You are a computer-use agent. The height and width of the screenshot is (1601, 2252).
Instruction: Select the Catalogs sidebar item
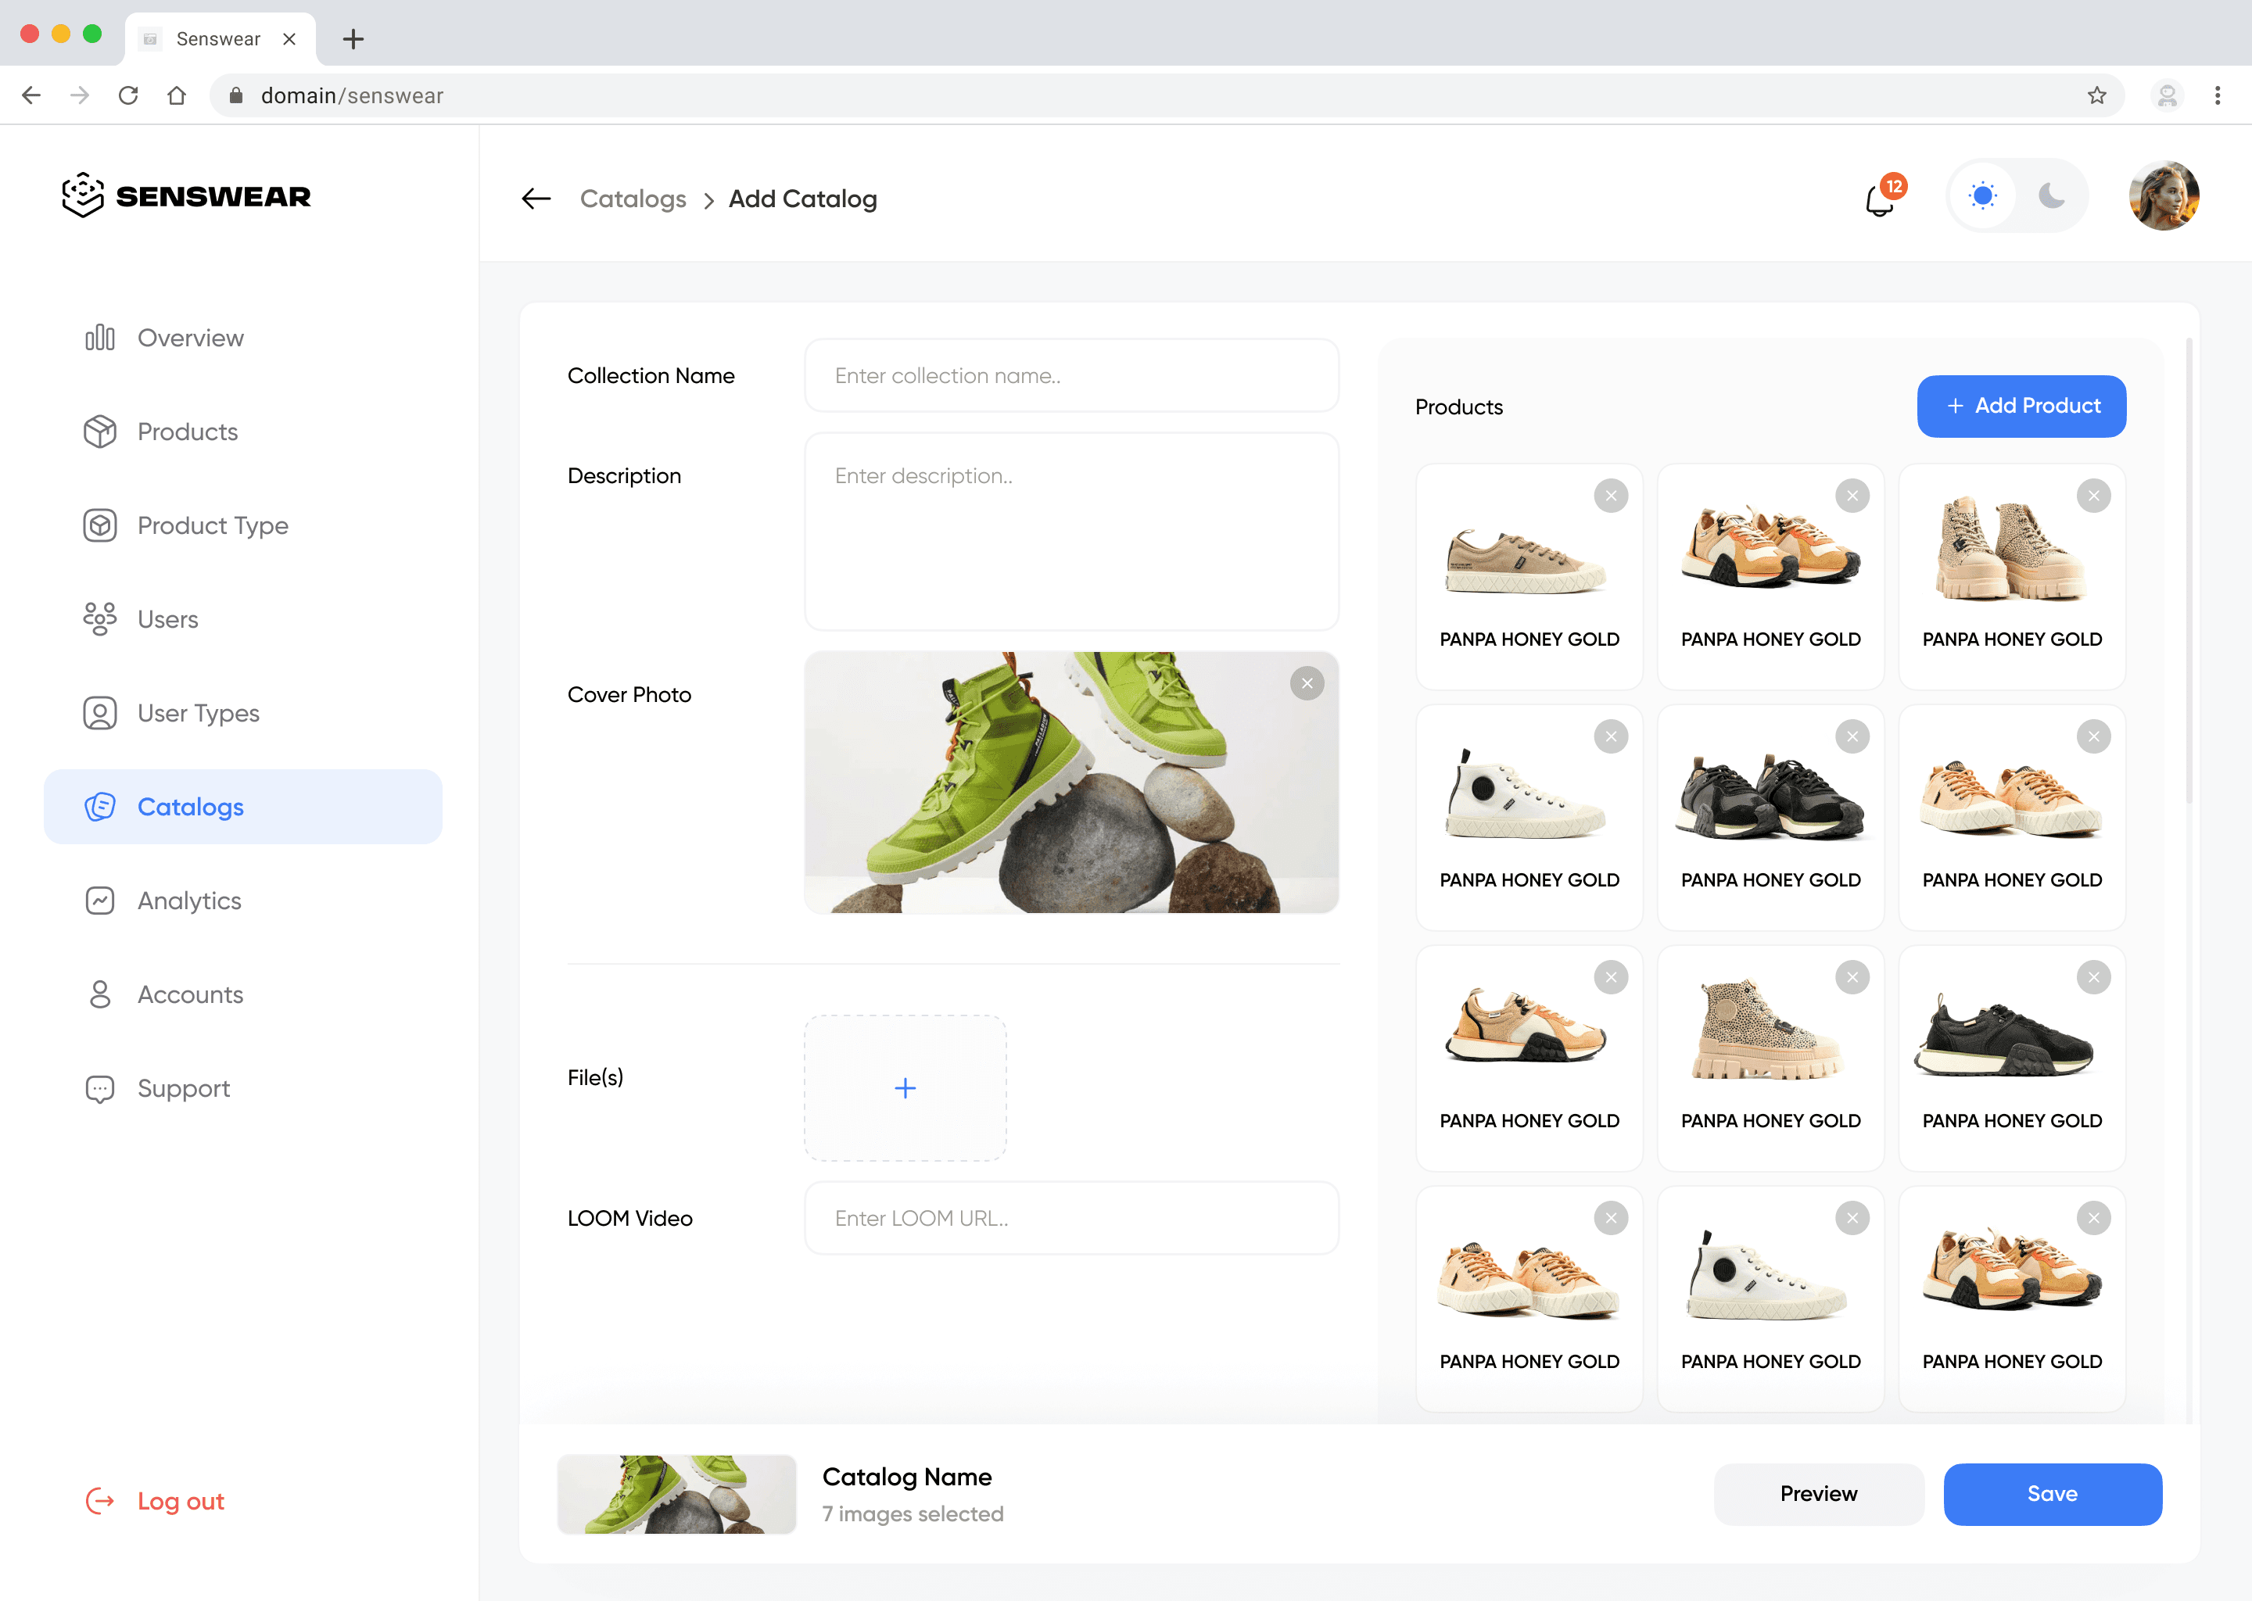[243, 807]
